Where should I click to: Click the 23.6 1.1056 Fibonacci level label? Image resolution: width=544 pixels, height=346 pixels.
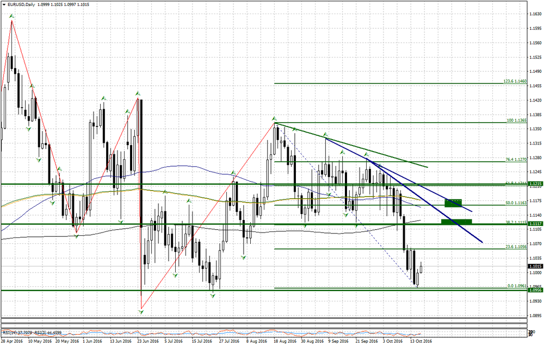[x=515, y=246]
